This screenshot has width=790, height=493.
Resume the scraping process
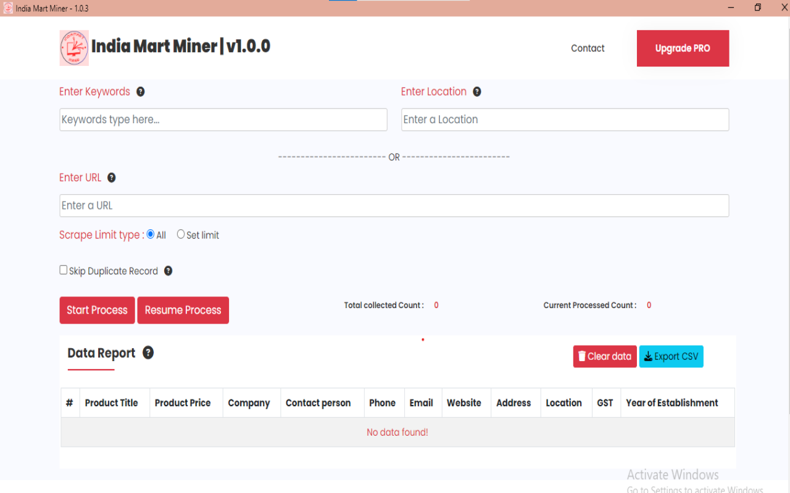[183, 310]
